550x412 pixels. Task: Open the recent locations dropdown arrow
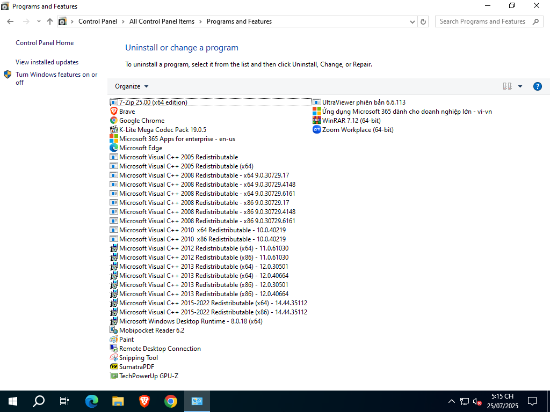coord(39,21)
